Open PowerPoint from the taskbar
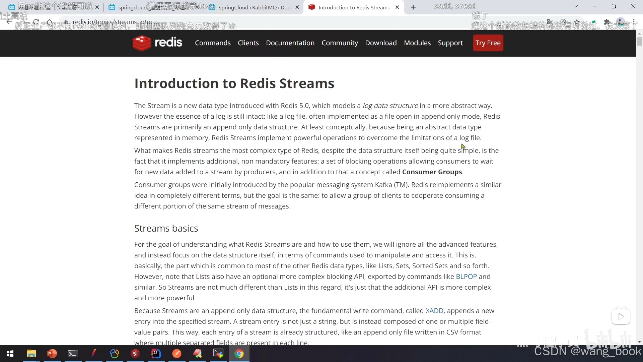The image size is (643, 362). 52,354
